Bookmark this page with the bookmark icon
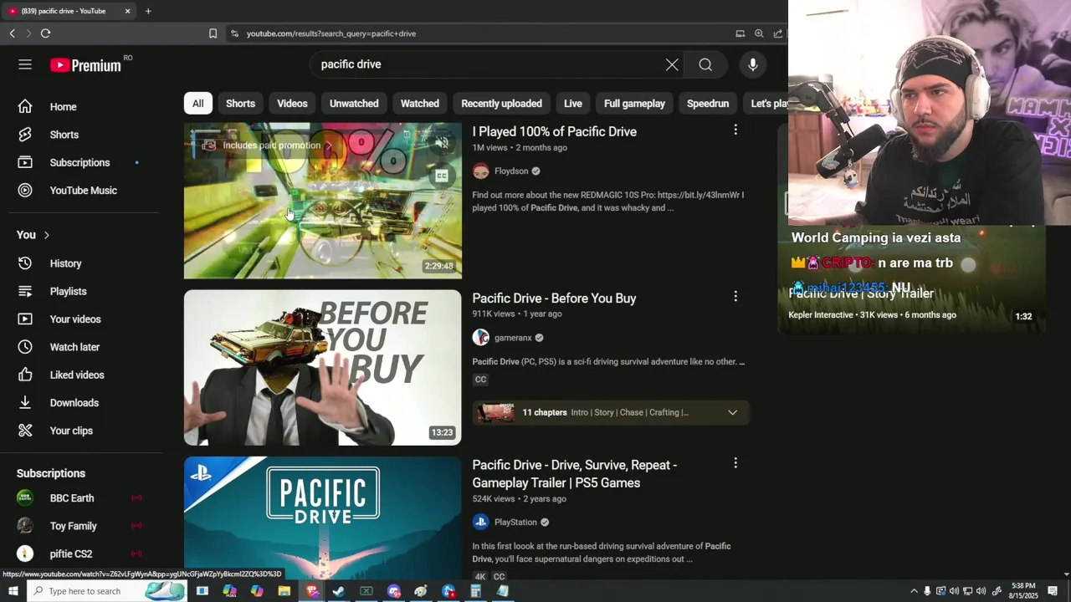 point(213,33)
